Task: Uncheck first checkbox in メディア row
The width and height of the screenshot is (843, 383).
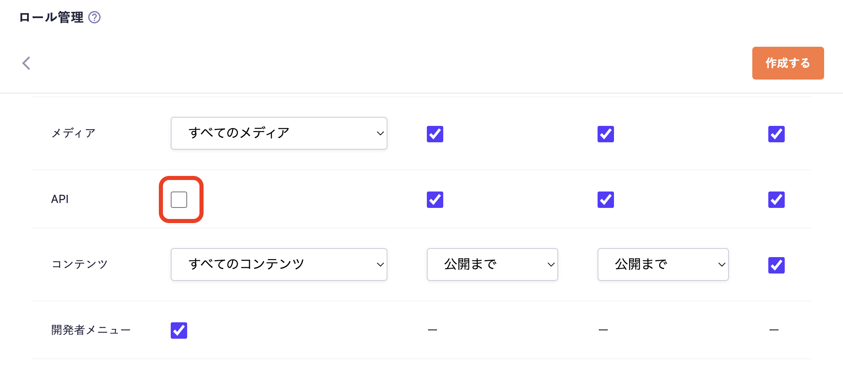Action: click(x=435, y=134)
